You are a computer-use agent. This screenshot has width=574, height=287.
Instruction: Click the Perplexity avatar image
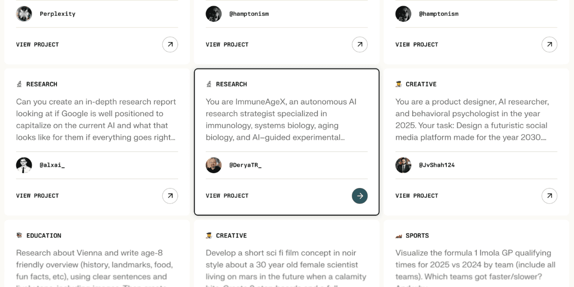(24, 14)
